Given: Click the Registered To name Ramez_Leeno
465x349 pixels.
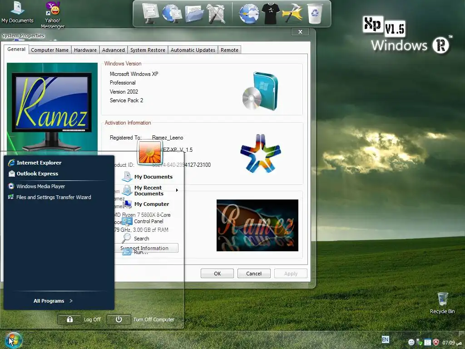Looking at the screenshot, I should coord(168,138).
